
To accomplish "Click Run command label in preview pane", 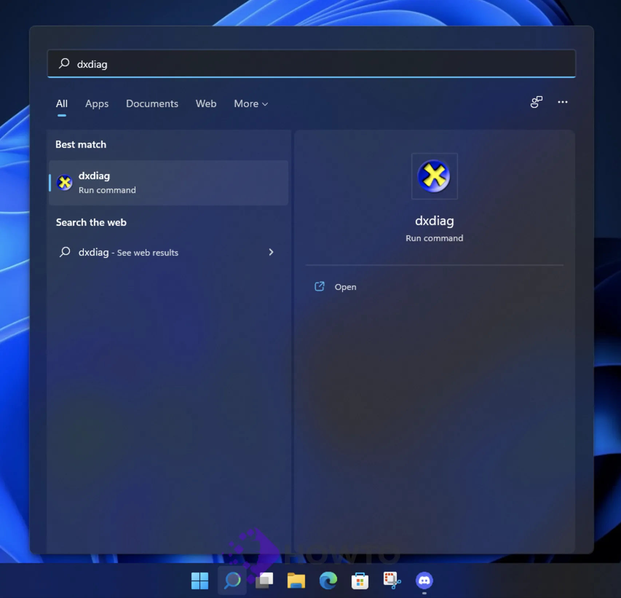I will pos(434,238).
